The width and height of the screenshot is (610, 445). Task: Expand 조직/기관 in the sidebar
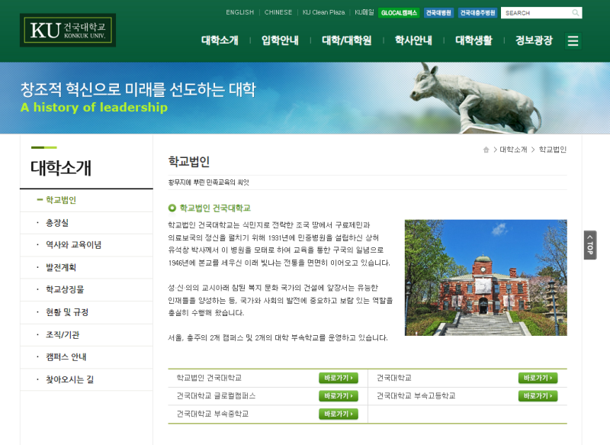pos(63,334)
